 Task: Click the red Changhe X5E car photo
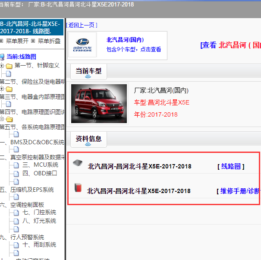click(x=99, y=104)
